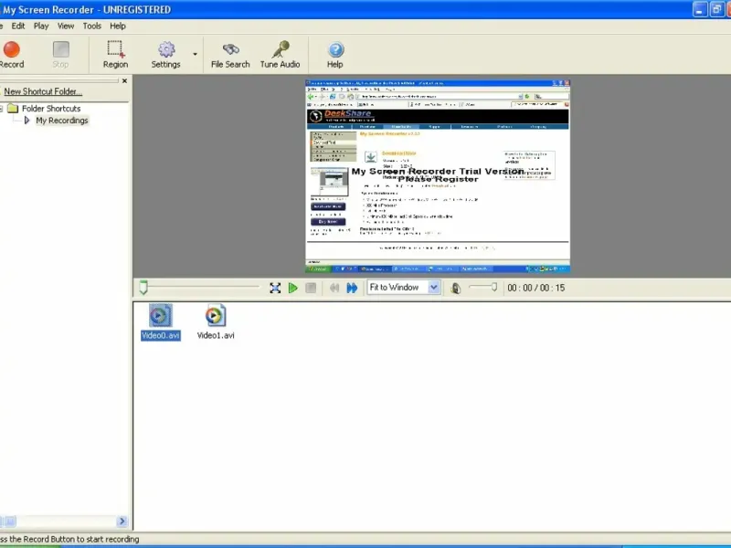Image resolution: width=731 pixels, height=548 pixels.
Task: Open the Play menu
Action: 41,26
